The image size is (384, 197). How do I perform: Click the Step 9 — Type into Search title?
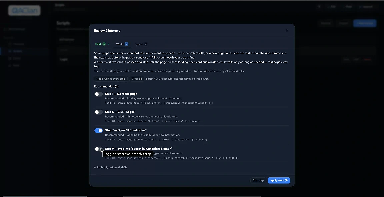coord(139,149)
